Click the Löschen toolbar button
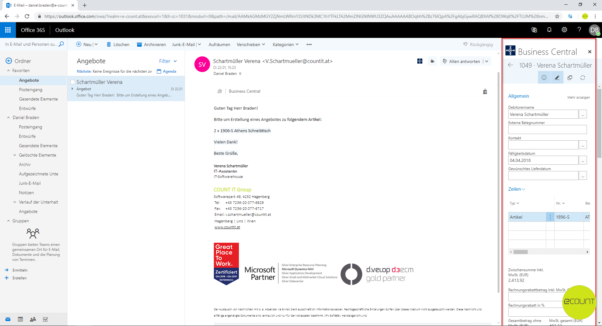The height and width of the screenshot is (326, 602). (x=118, y=44)
